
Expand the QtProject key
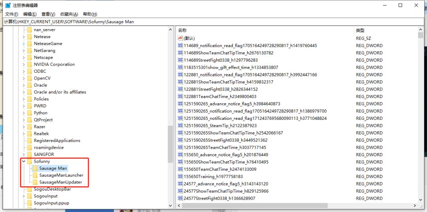pyautogui.click(x=24, y=119)
